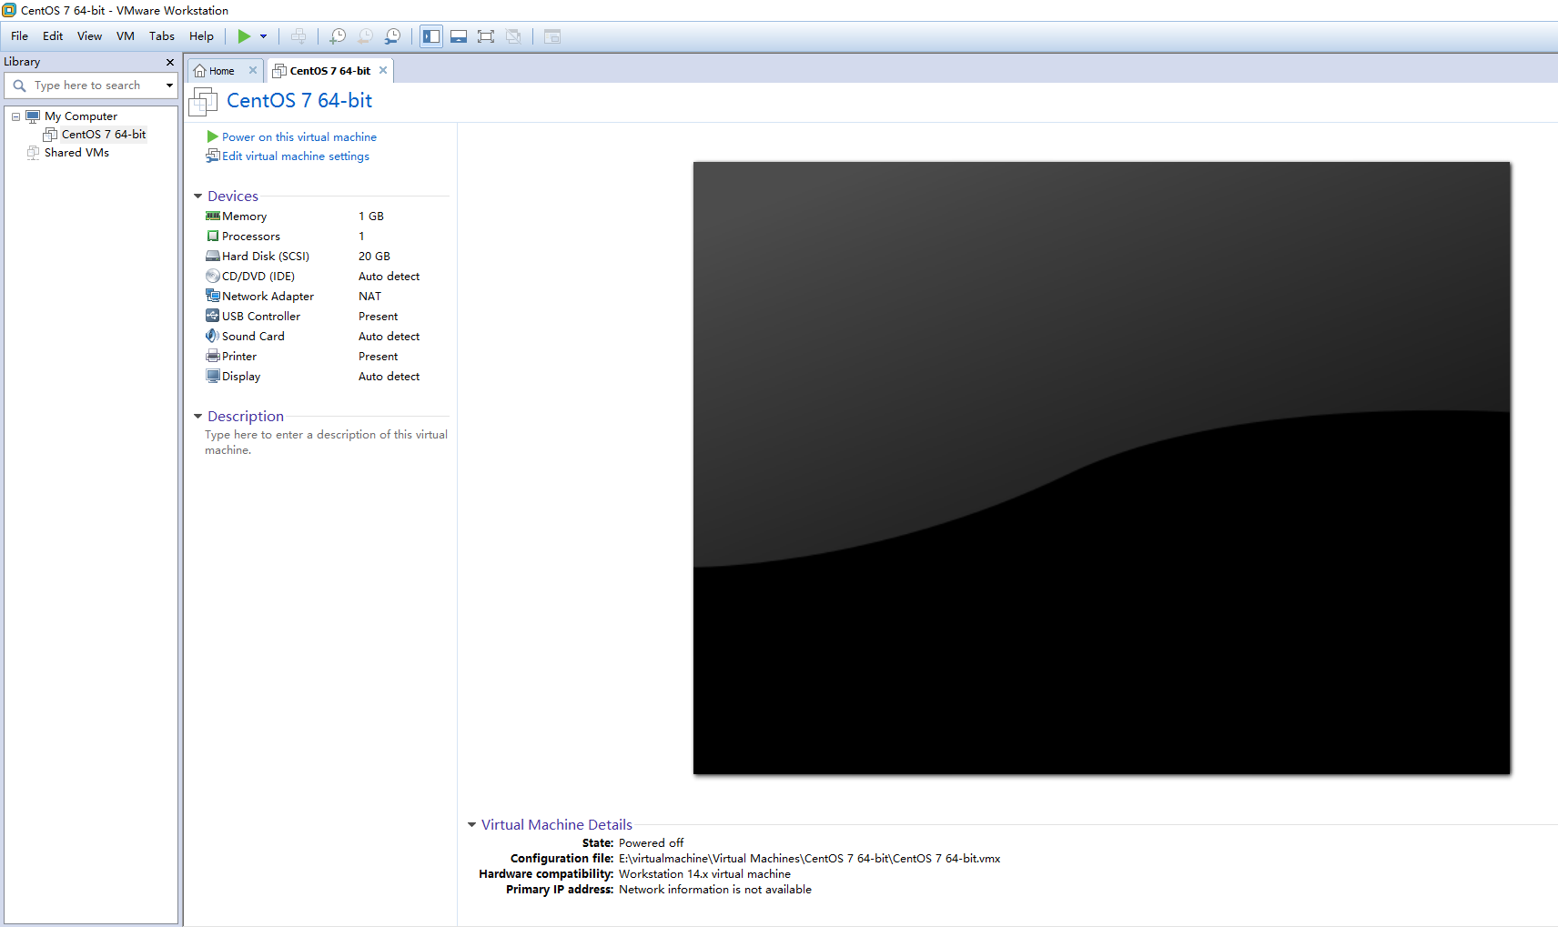This screenshot has width=1558, height=927.
Task: Collapse the My Computer tree node
Action: pyautogui.click(x=15, y=116)
